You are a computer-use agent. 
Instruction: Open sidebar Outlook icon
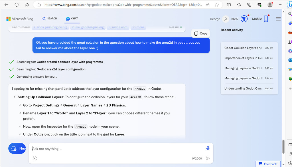[x=290, y=60]
